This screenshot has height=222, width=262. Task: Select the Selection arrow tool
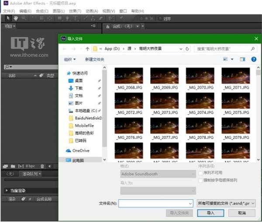tap(8, 18)
